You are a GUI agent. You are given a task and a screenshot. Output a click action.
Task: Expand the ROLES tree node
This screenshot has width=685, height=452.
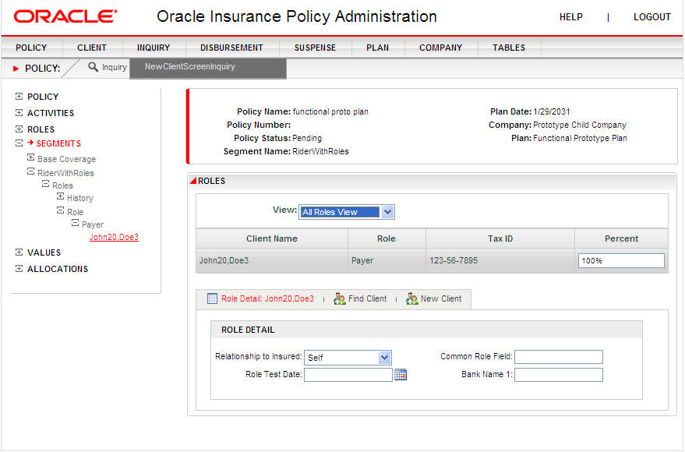click(x=19, y=129)
